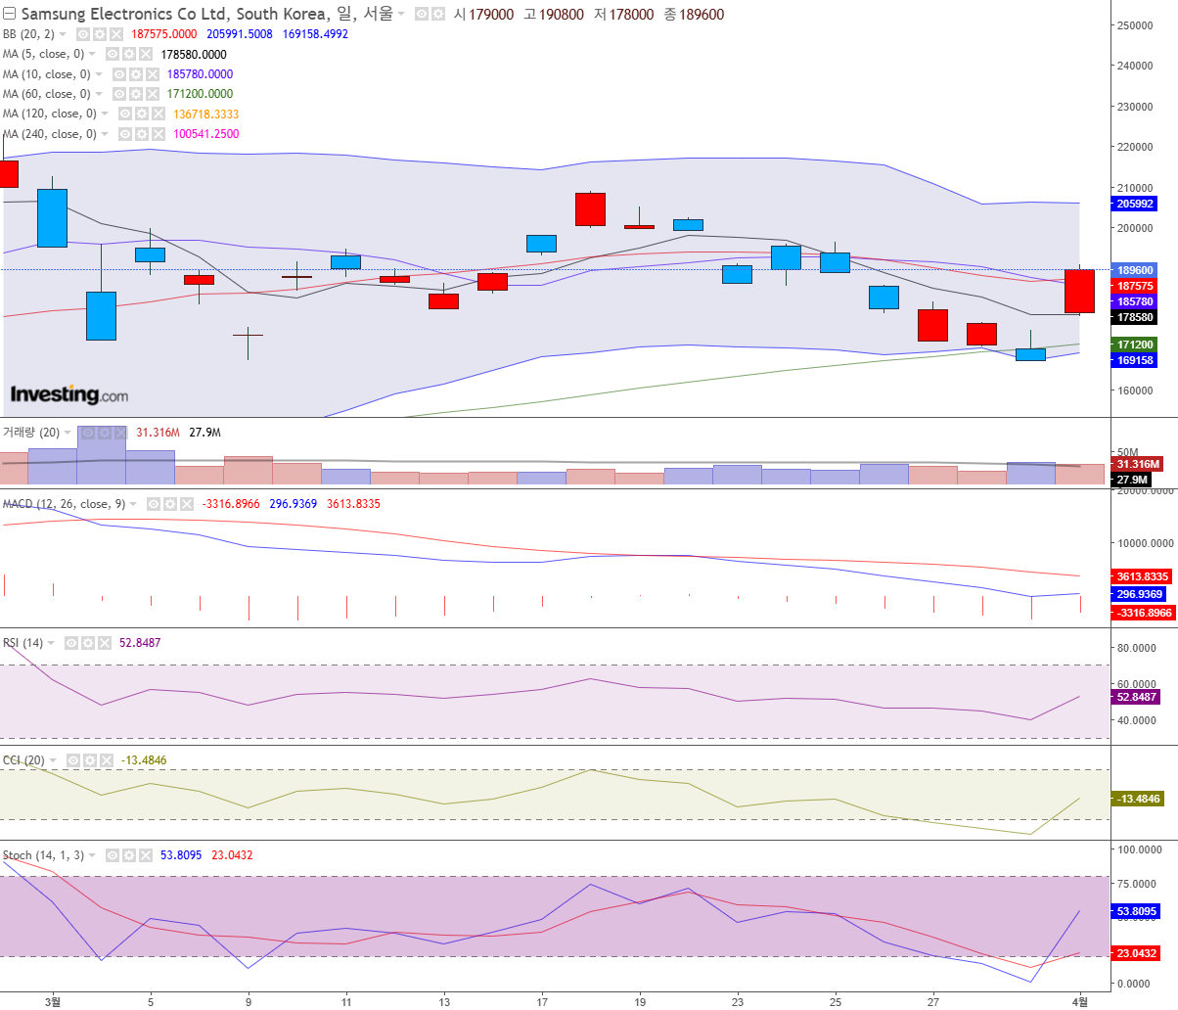Click the MACD value -3316.8966 in legend
Viewport: 1178px width, 1010px height.
[231, 504]
